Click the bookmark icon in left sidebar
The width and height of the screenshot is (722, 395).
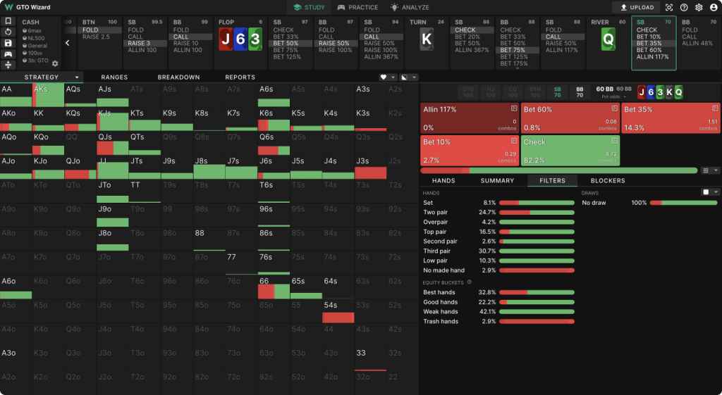coord(8,21)
